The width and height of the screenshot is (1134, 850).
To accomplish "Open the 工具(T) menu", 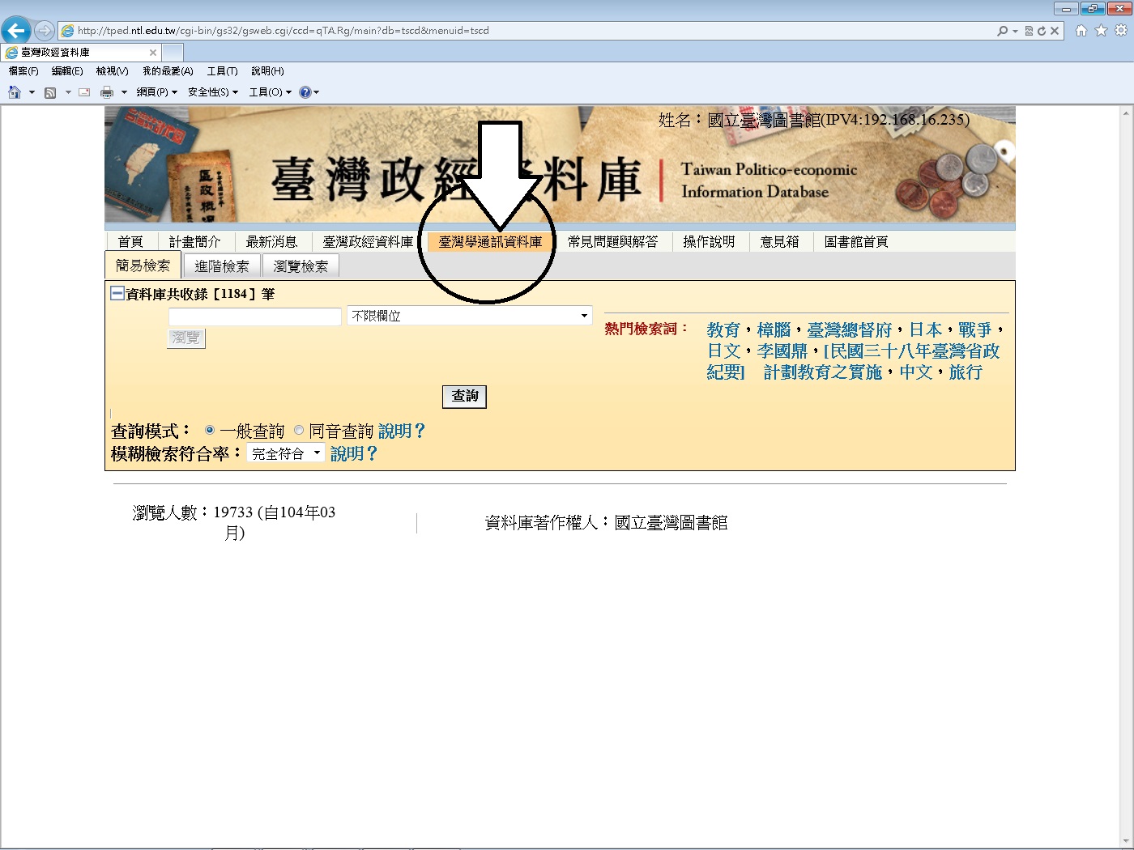I will click(223, 71).
